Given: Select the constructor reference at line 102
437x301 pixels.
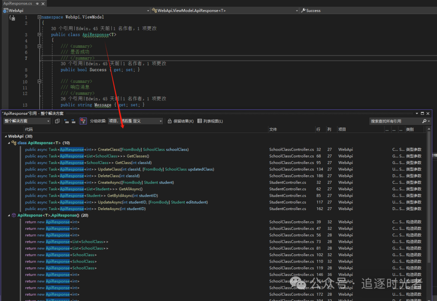Looking at the screenshot, I should click(223, 255).
